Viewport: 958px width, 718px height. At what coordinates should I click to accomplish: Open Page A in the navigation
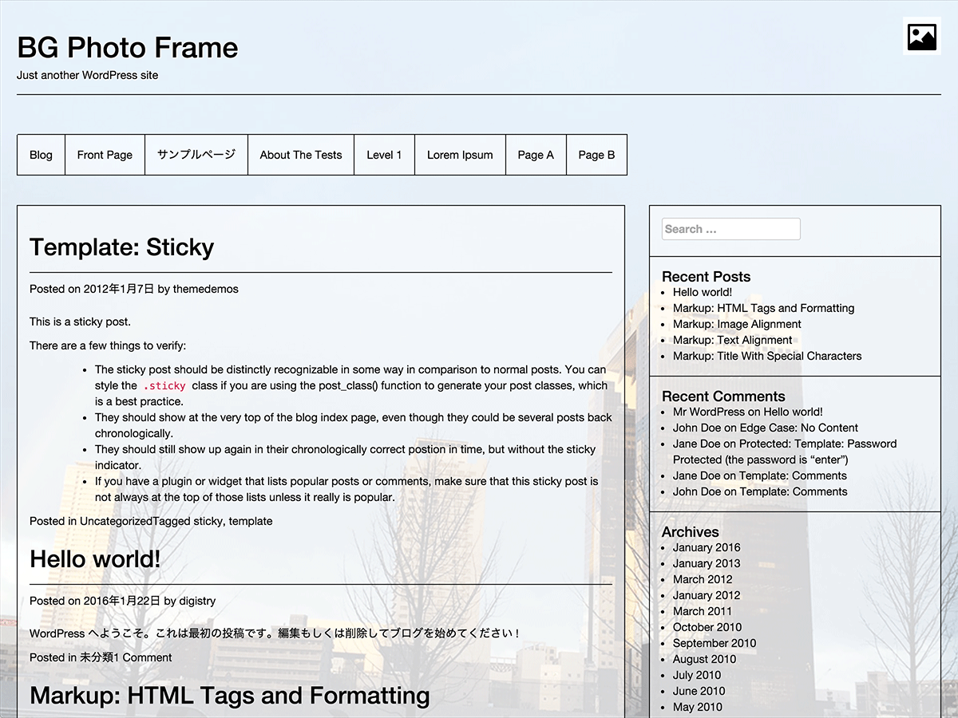point(536,155)
